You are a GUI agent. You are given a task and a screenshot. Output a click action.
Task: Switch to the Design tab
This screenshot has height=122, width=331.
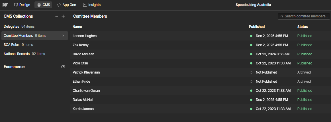tap(22, 5)
